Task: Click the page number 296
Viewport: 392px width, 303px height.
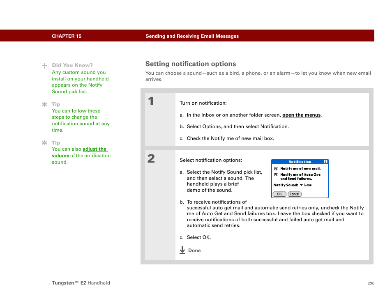Action: (371, 283)
